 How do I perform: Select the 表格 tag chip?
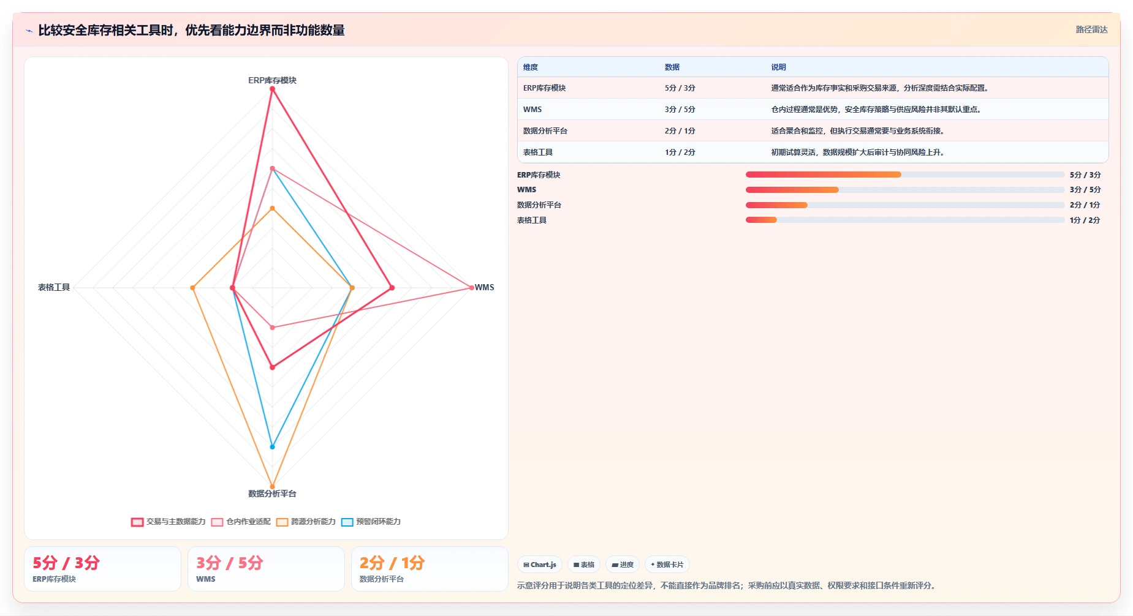pos(583,565)
